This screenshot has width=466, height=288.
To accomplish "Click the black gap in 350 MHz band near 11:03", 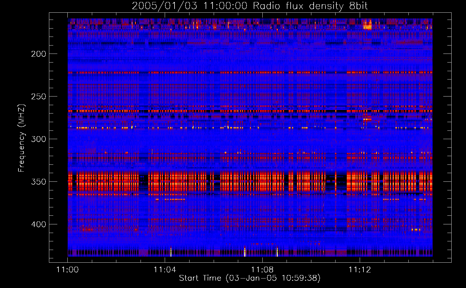I will pos(143,181).
